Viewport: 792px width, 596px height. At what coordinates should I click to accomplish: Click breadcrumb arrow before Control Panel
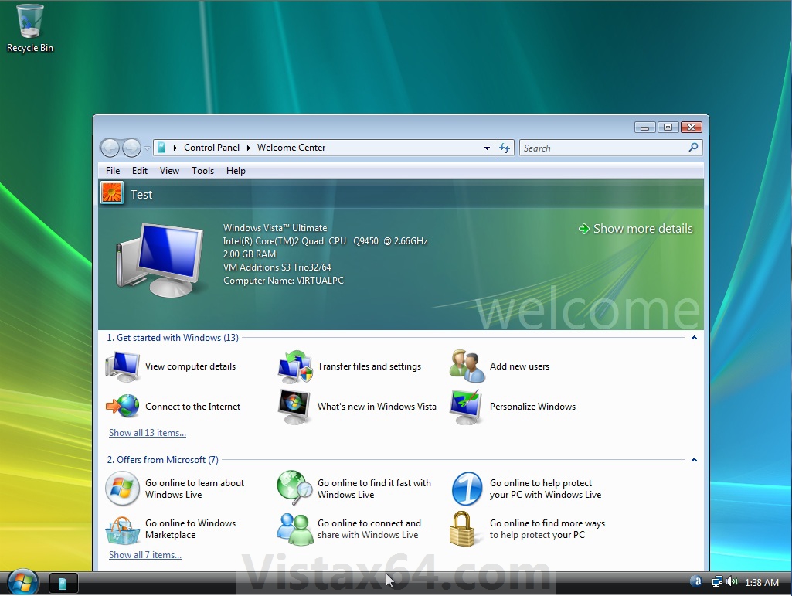click(x=175, y=148)
